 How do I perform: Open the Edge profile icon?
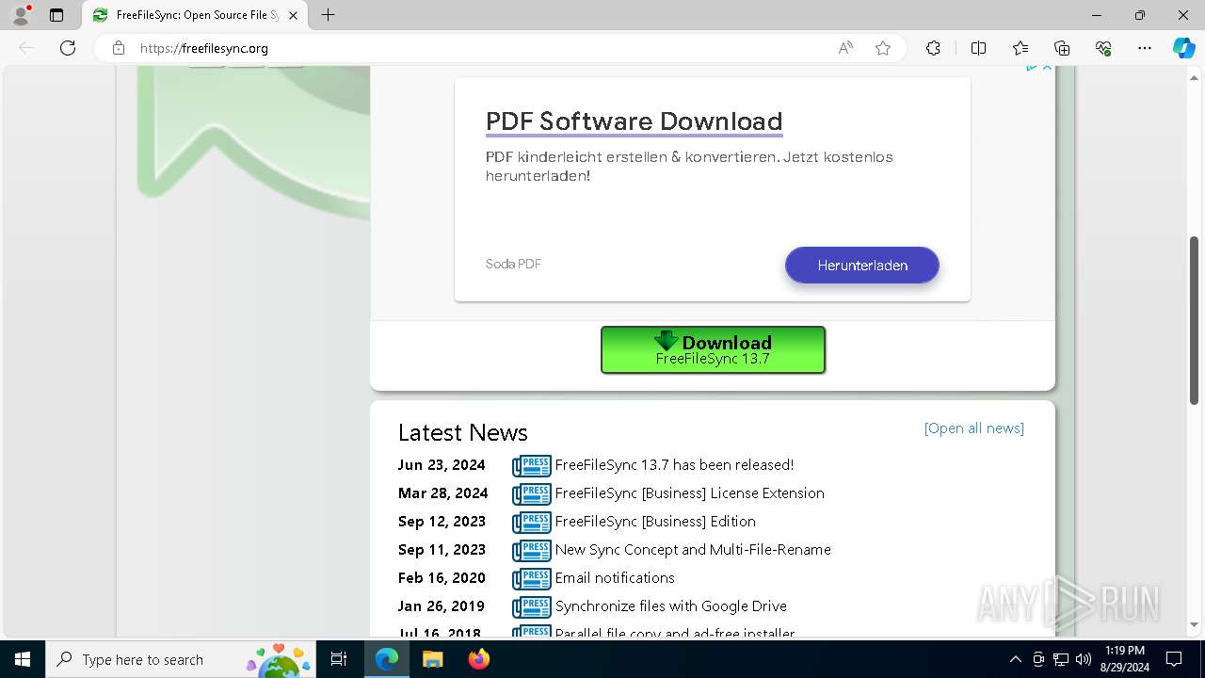pos(21,15)
